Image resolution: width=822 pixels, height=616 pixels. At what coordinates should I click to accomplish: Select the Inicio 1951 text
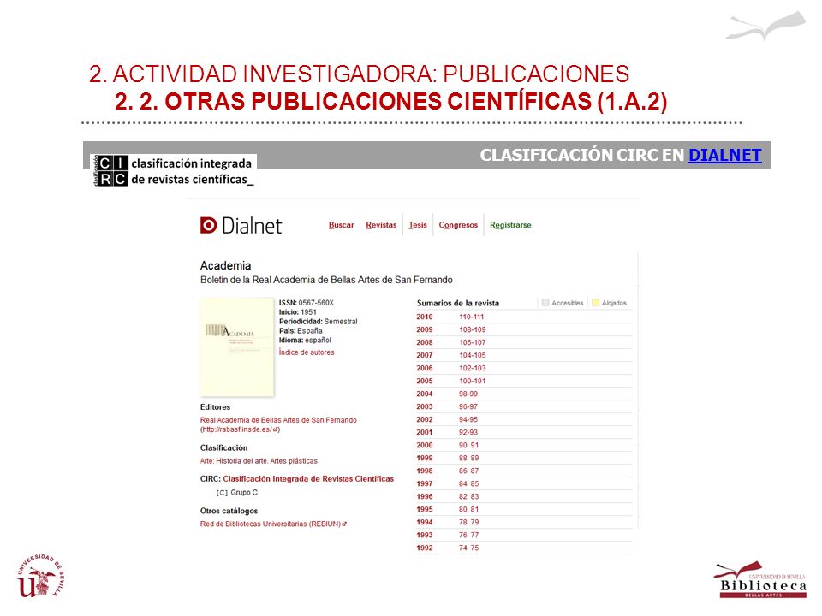tap(298, 312)
